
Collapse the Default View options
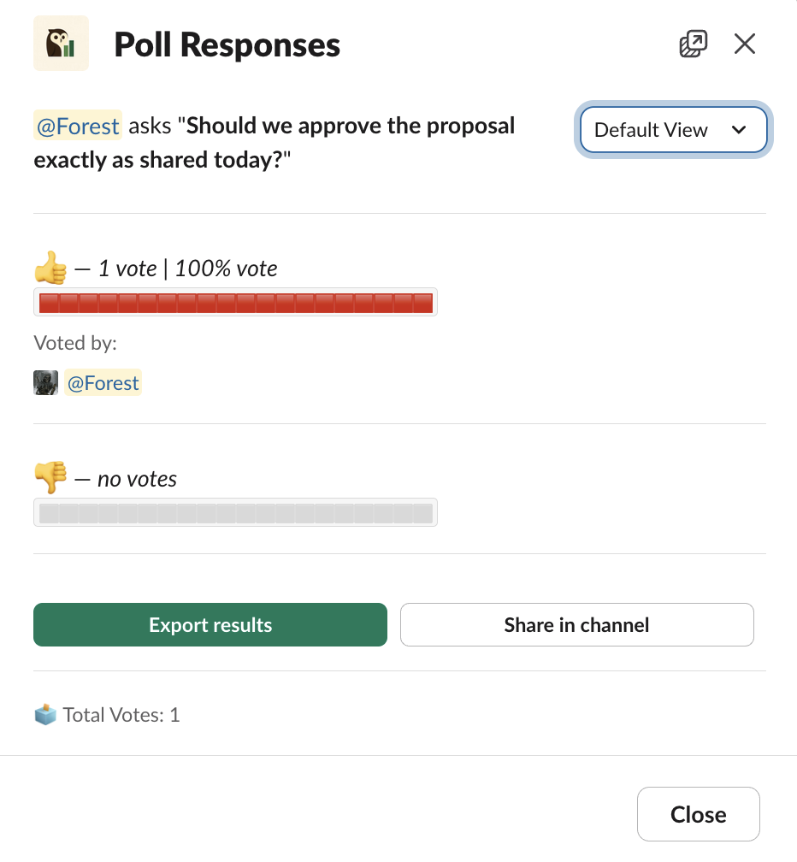click(673, 130)
